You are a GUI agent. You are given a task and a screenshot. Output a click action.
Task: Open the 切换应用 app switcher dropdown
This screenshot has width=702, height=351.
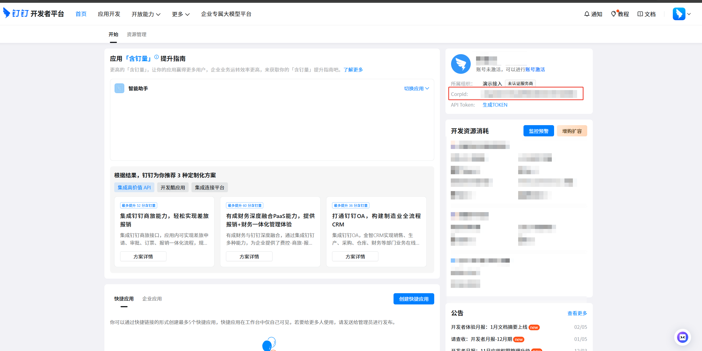pos(416,88)
